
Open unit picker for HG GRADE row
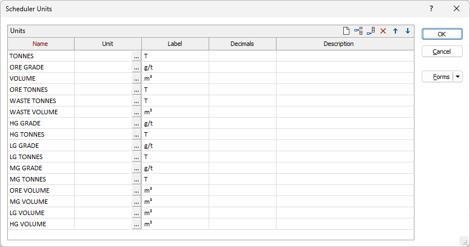(136, 123)
